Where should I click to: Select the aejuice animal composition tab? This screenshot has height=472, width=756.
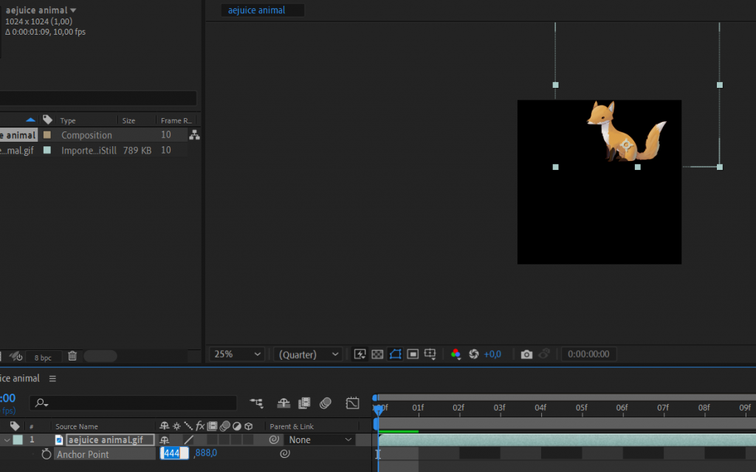point(262,10)
